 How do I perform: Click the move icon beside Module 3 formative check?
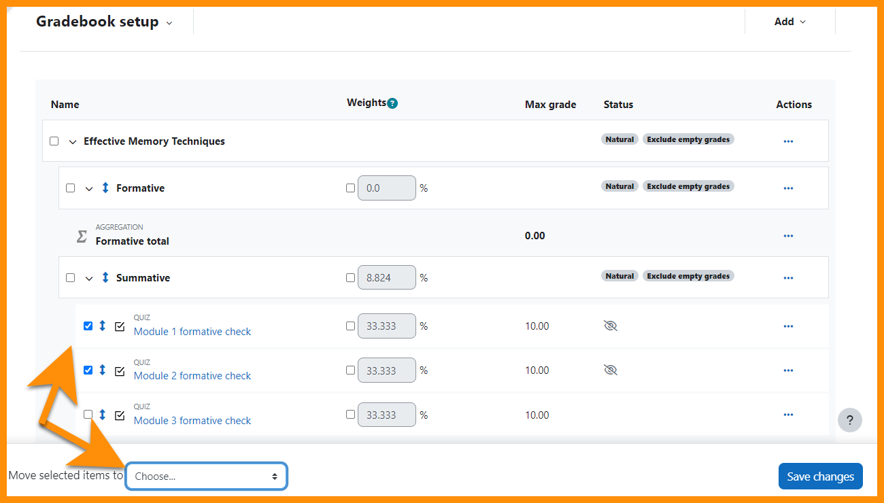pyautogui.click(x=102, y=415)
